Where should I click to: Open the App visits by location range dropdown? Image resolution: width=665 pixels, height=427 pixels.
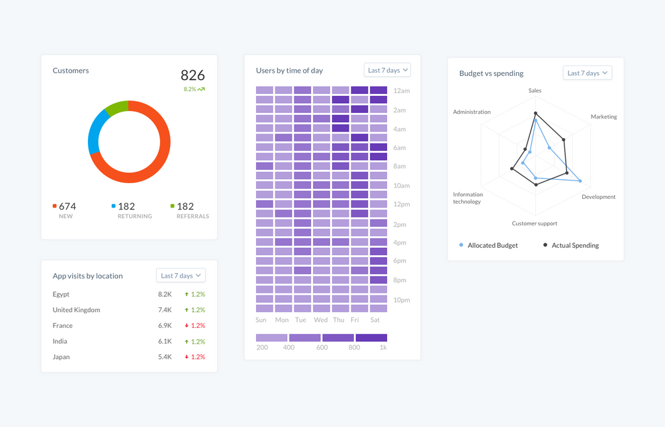coord(181,276)
